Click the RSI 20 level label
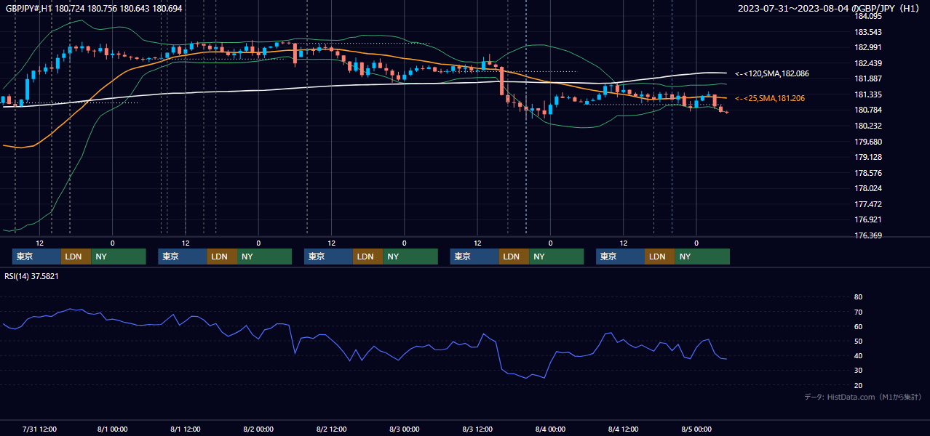 pos(858,385)
